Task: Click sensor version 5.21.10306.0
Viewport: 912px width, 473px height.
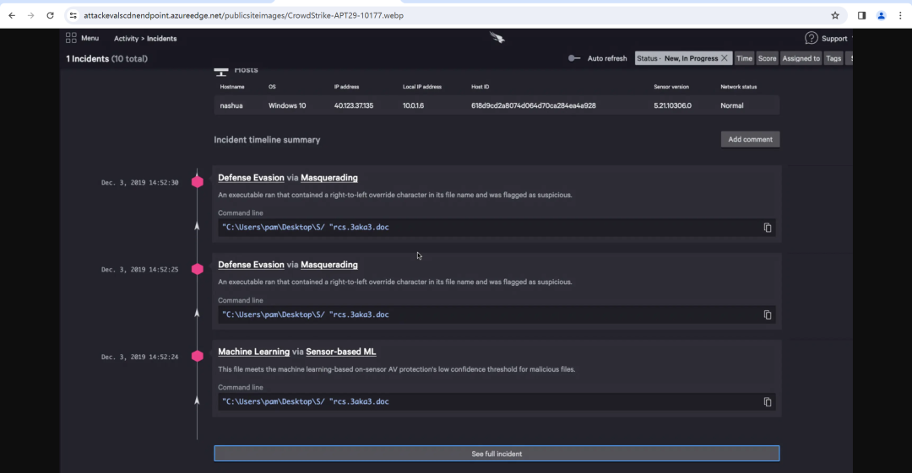Action: click(x=672, y=105)
